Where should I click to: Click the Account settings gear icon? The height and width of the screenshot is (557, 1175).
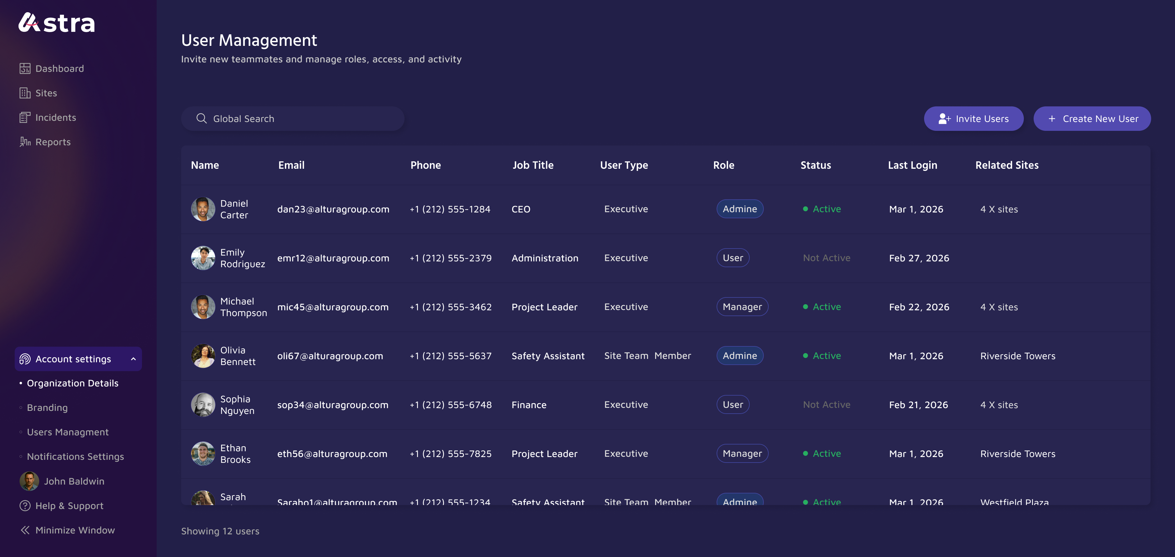[25, 359]
